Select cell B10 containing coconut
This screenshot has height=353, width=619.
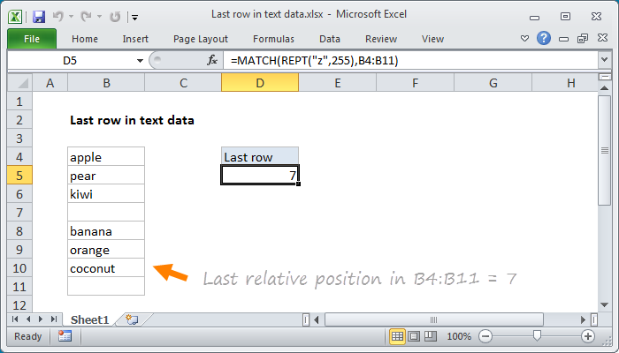tap(105, 268)
